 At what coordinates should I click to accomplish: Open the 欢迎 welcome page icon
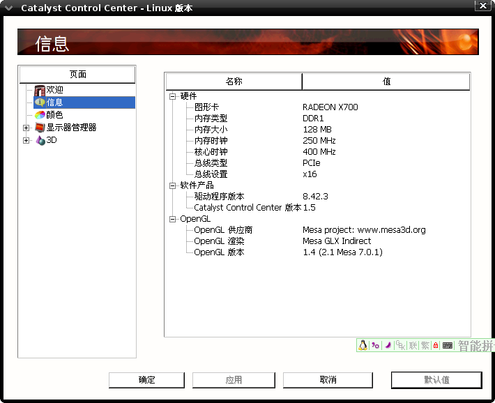[40, 91]
